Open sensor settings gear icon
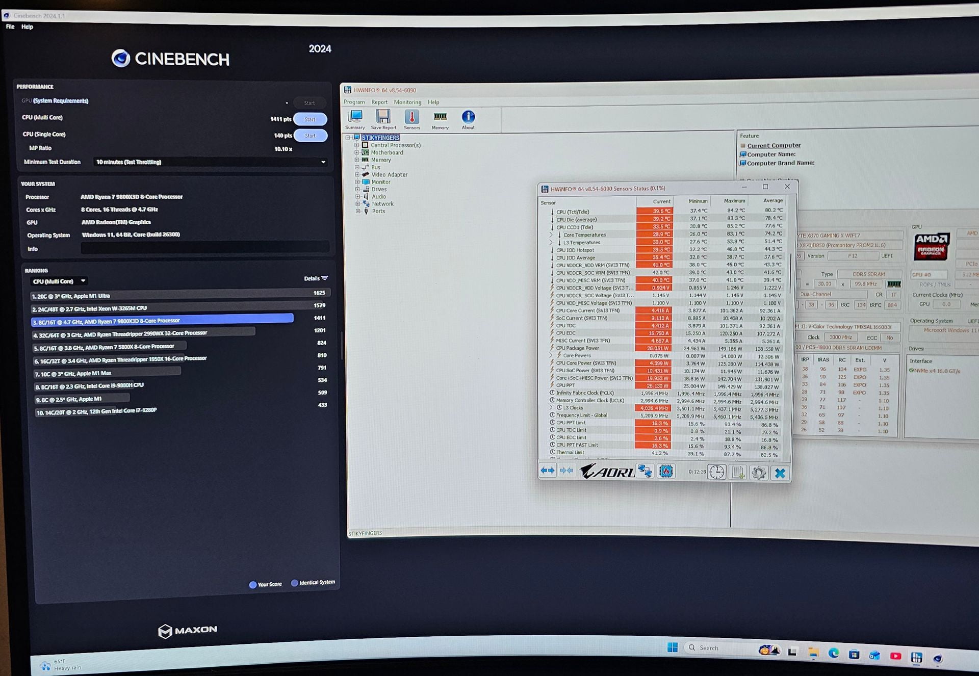The width and height of the screenshot is (979, 676). point(759,473)
